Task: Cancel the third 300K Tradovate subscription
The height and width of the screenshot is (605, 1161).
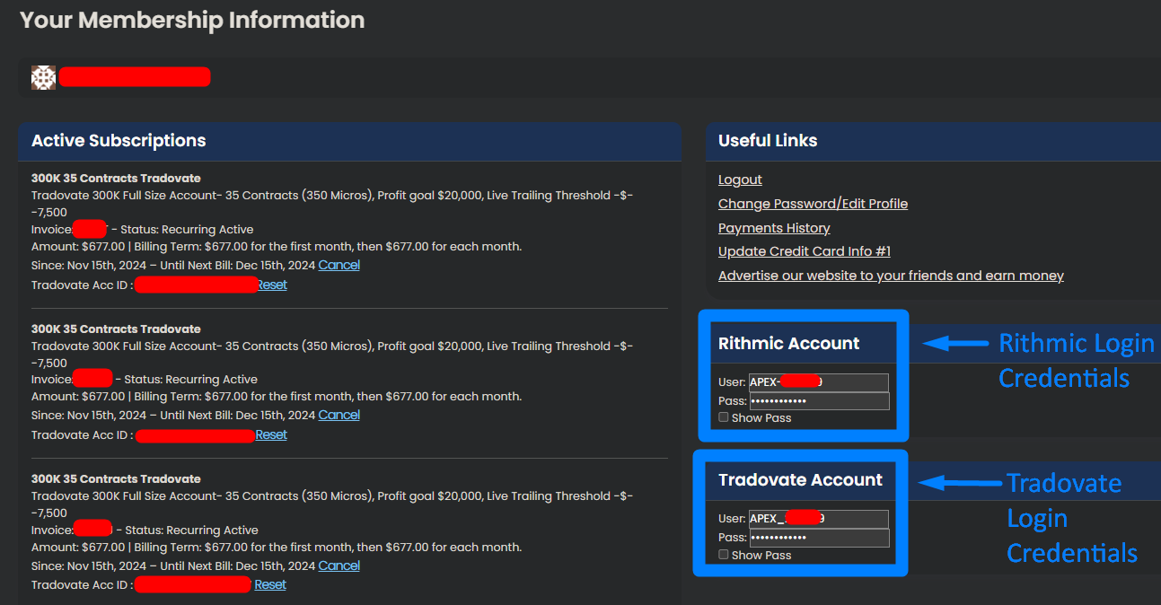Action: click(339, 566)
